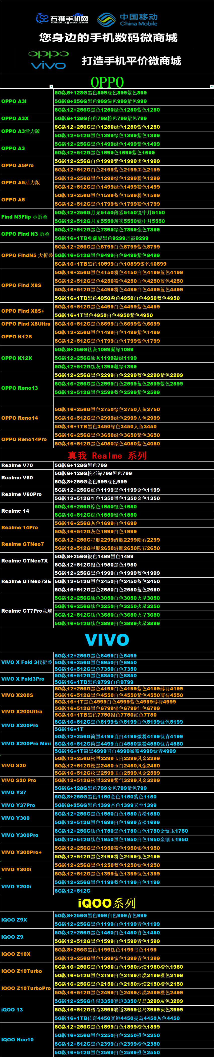The image size is (214, 1057).
Task: Select the OPPO A5Pro model cell
Action: pos(27,165)
